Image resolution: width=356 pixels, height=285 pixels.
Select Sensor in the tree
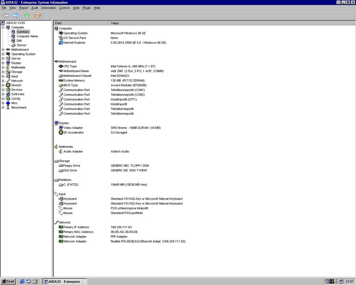(x=22, y=45)
